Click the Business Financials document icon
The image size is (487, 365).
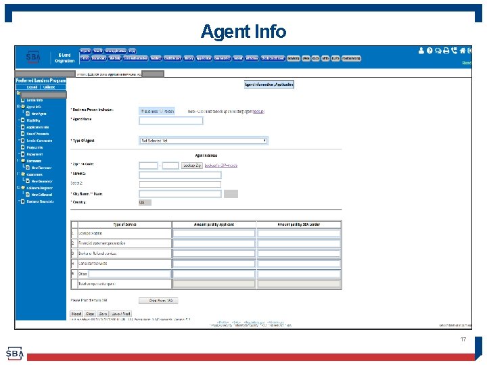(23, 201)
